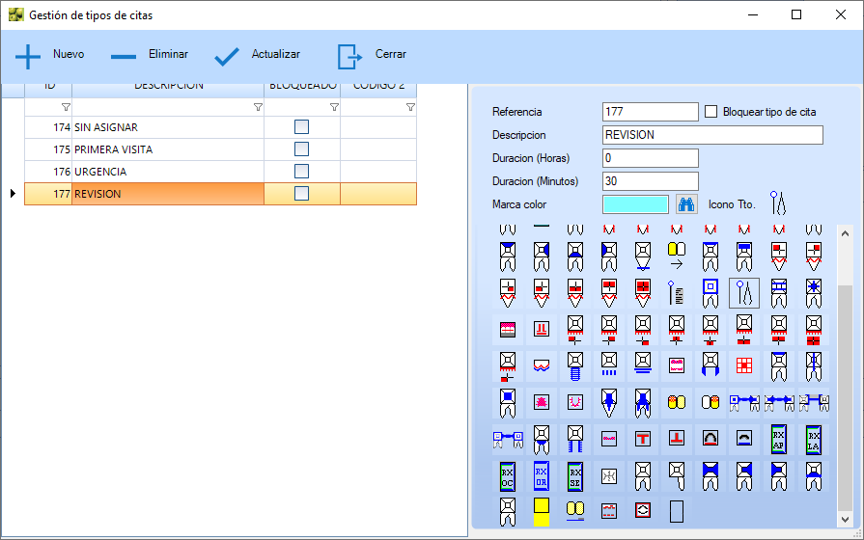The height and width of the screenshot is (540, 864).
Task: Click the Referencia field
Action: [x=651, y=112]
